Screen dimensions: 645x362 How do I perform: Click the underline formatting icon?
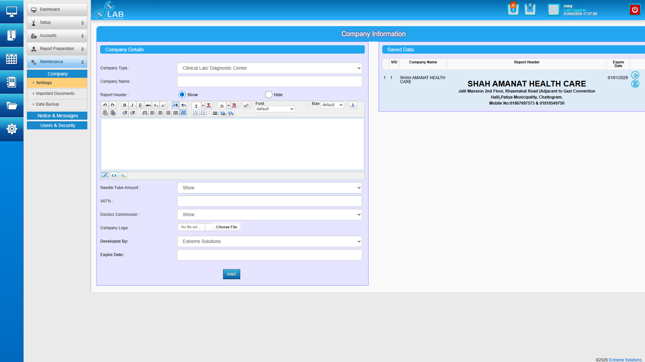pos(140,105)
